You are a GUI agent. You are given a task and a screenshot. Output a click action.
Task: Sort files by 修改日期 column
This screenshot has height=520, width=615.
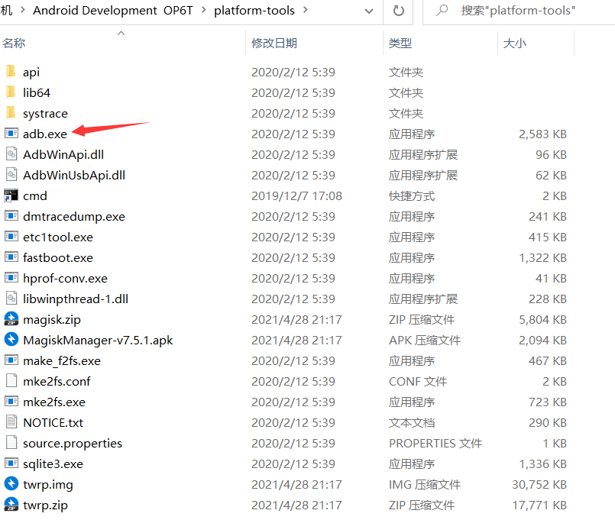(274, 43)
